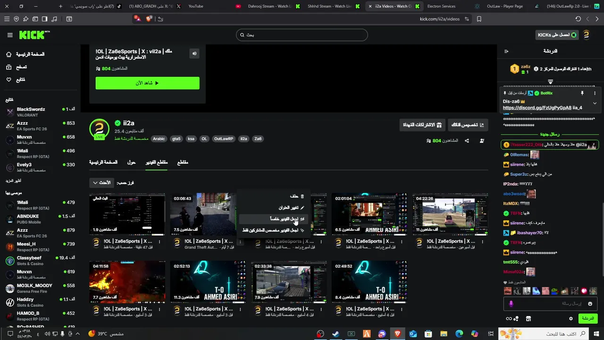Open Outlook from the taskbar

[x=413, y=334]
